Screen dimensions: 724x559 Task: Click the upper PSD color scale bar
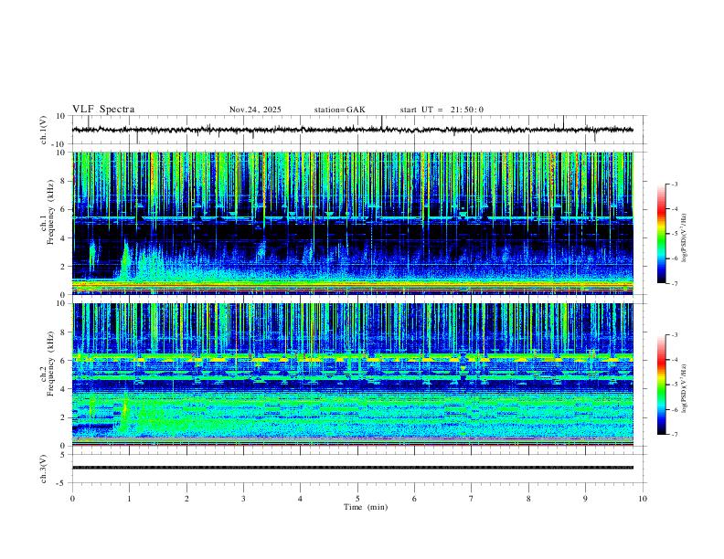[x=661, y=234]
